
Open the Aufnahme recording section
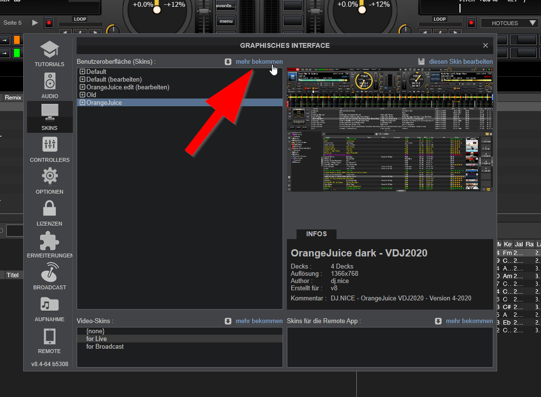click(50, 309)
